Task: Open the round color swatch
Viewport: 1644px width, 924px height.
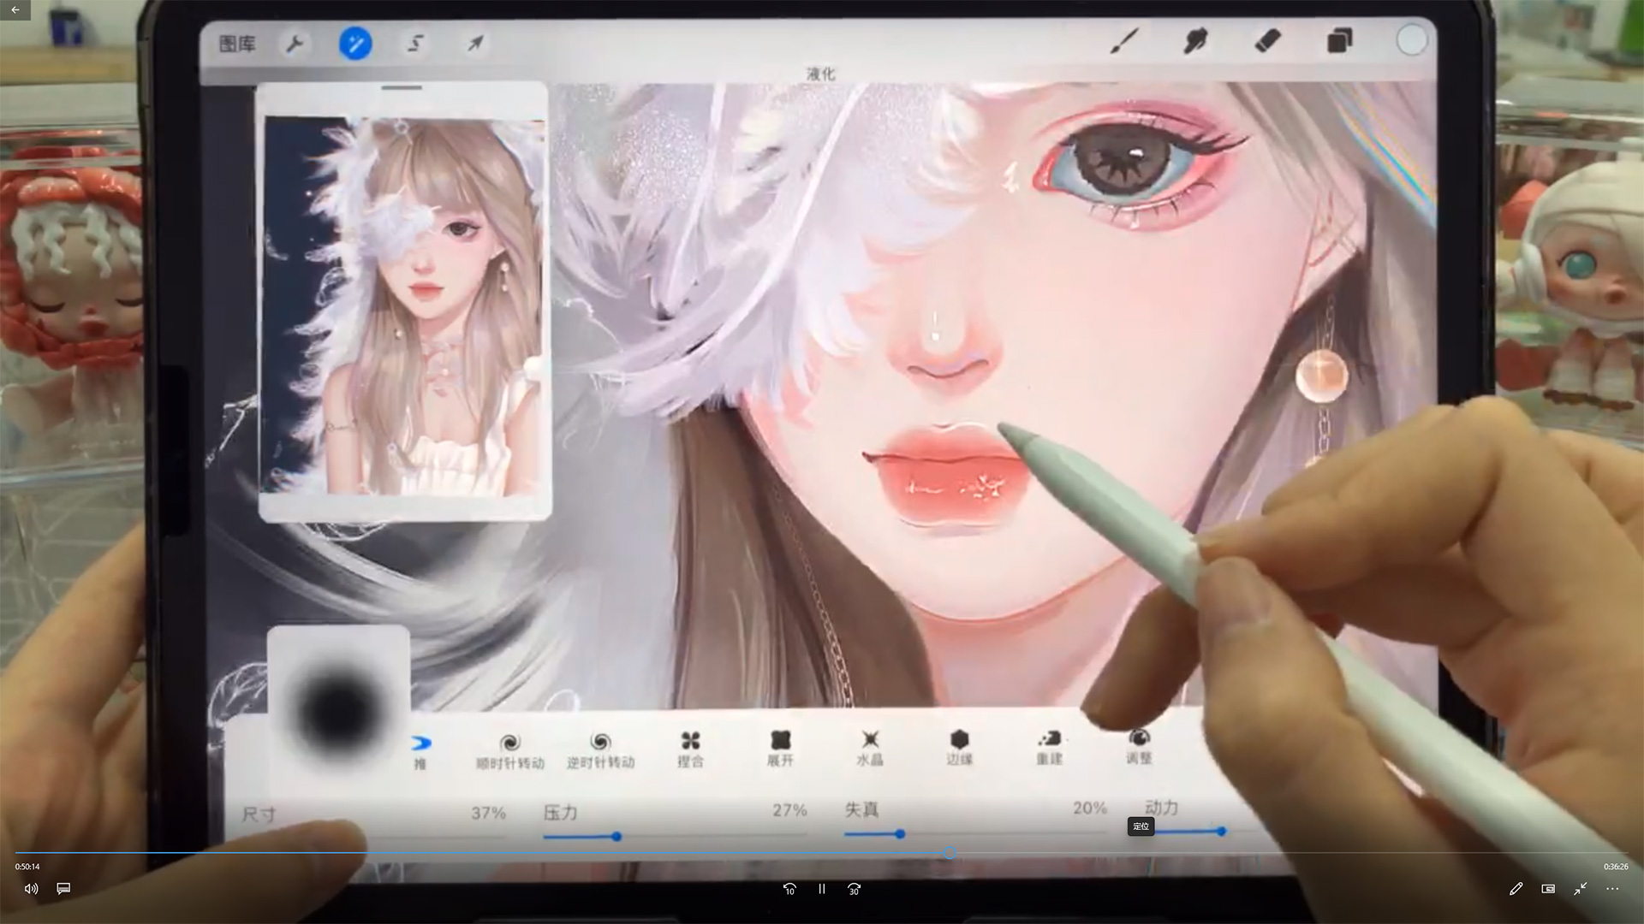Action: [1412, 40]
